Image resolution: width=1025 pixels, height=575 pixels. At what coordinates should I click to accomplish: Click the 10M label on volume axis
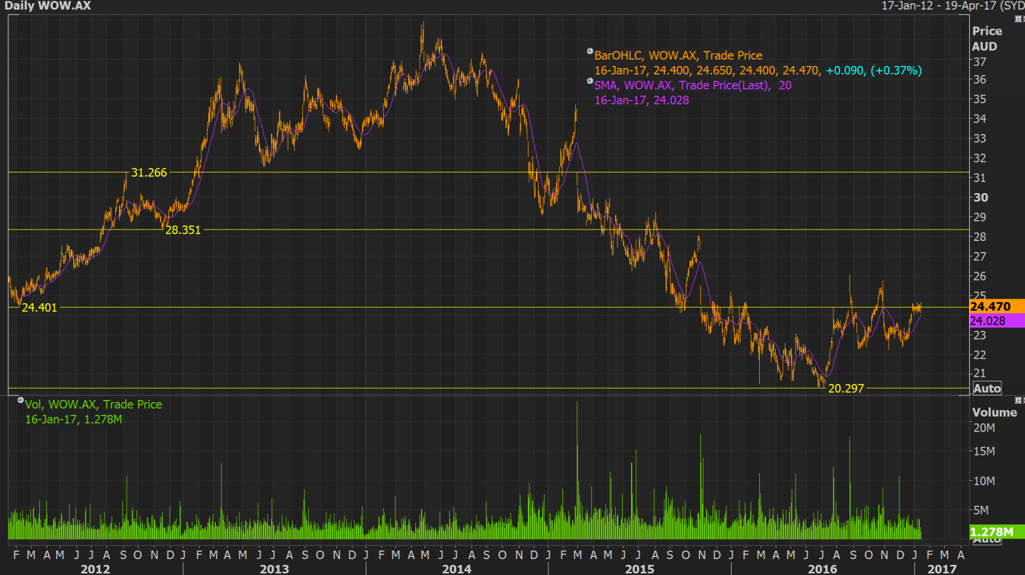(984, 481)
